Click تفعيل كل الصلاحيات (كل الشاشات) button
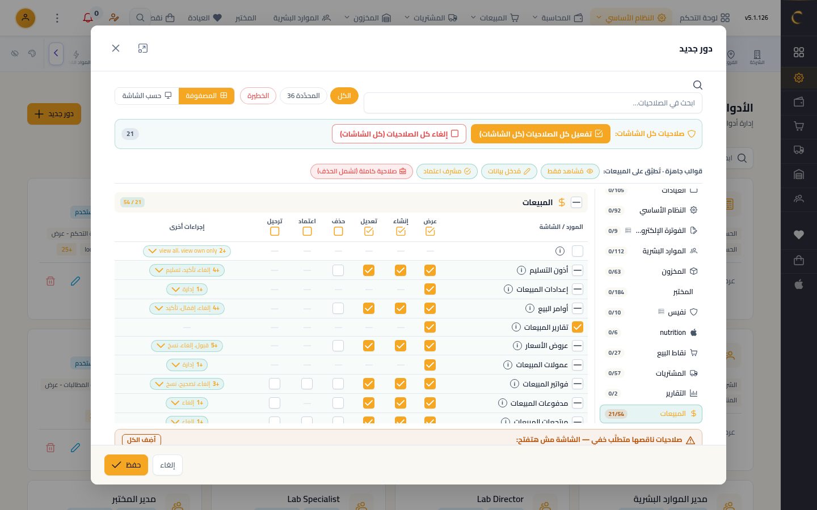 click(x=541, y=134)
